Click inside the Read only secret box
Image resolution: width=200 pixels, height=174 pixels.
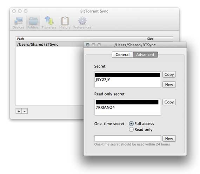[128, 107]
